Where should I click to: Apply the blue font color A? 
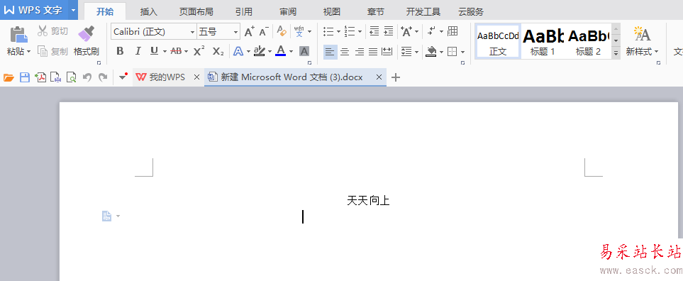(281, 51)
